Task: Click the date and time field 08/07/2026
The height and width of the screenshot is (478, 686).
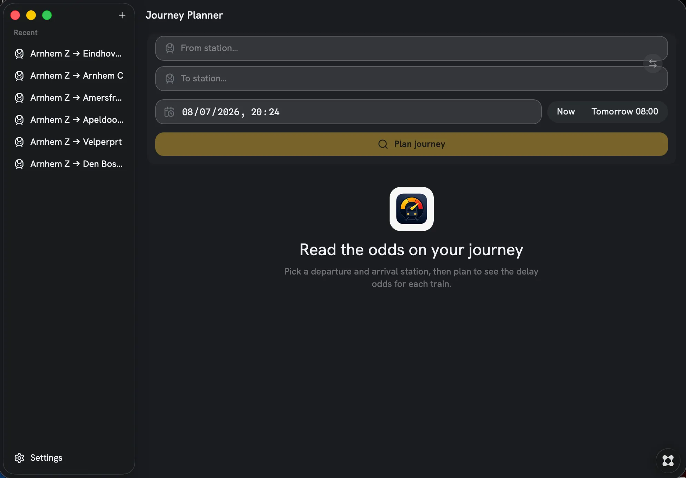Action: 348,112
